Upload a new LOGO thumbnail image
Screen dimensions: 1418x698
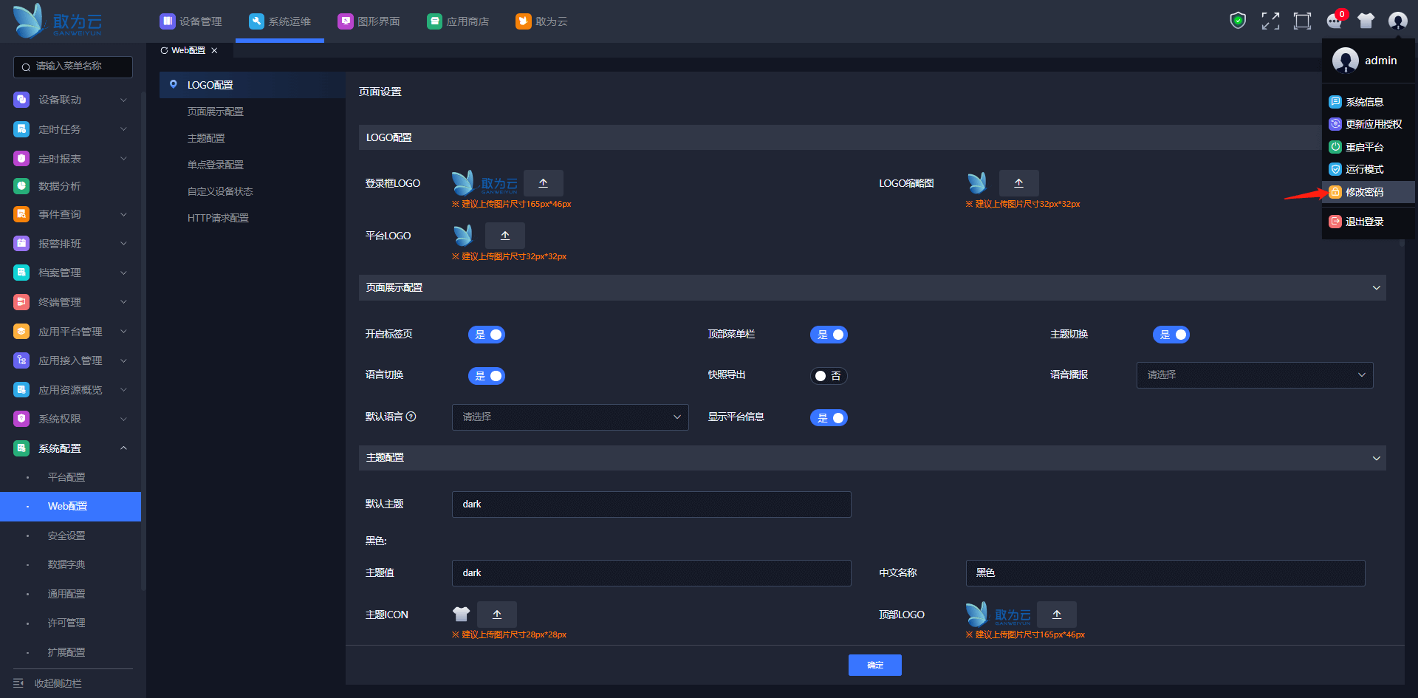point(1018,183)
